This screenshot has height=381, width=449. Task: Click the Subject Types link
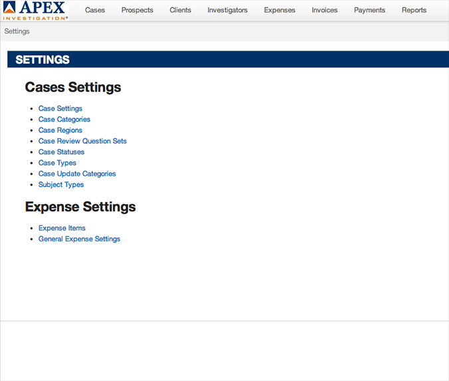pos(61,185)
